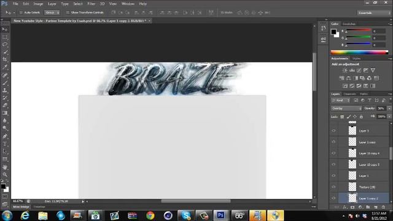Hide Layer 1 copy 2
The width and height of the screenshot is (393, 221).
(333, 198)
